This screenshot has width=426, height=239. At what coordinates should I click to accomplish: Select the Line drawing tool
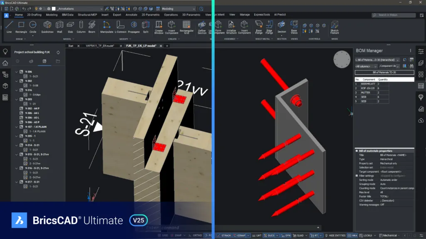click(9, 27)
